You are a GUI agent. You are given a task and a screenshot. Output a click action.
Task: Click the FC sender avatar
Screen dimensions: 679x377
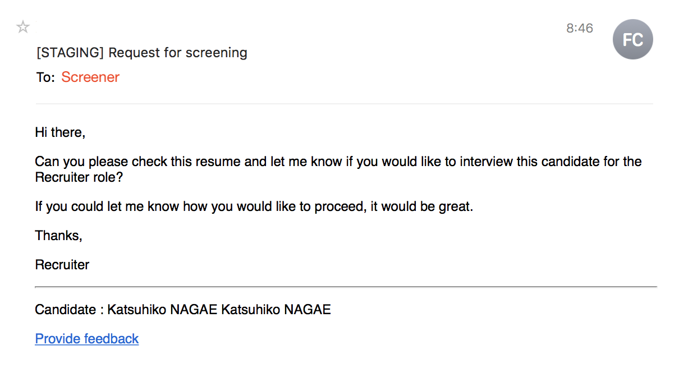point(632,39)
